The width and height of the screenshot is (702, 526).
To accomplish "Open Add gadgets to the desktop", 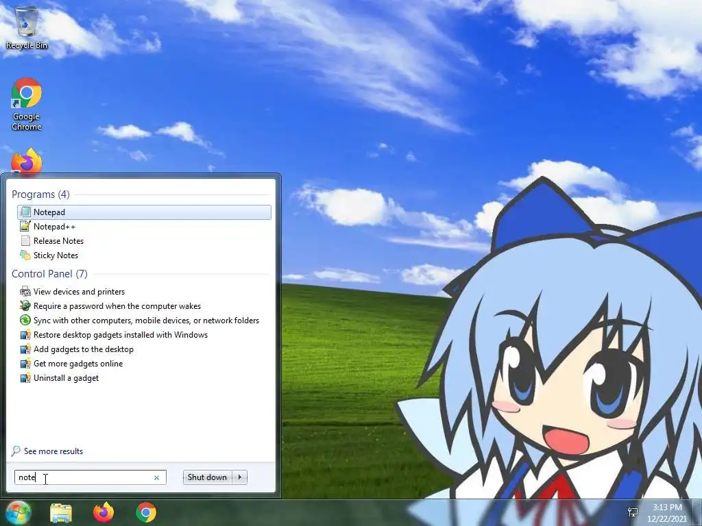I will (83, 349).
